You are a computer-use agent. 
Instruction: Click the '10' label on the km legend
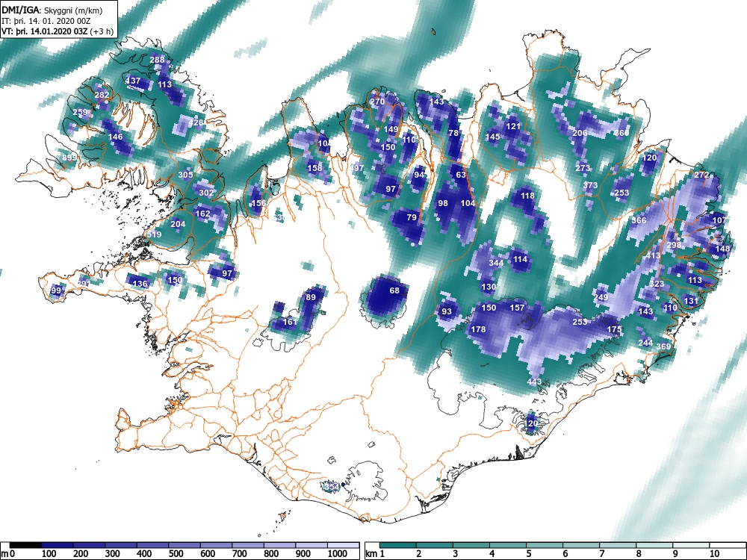pos(714,554)
